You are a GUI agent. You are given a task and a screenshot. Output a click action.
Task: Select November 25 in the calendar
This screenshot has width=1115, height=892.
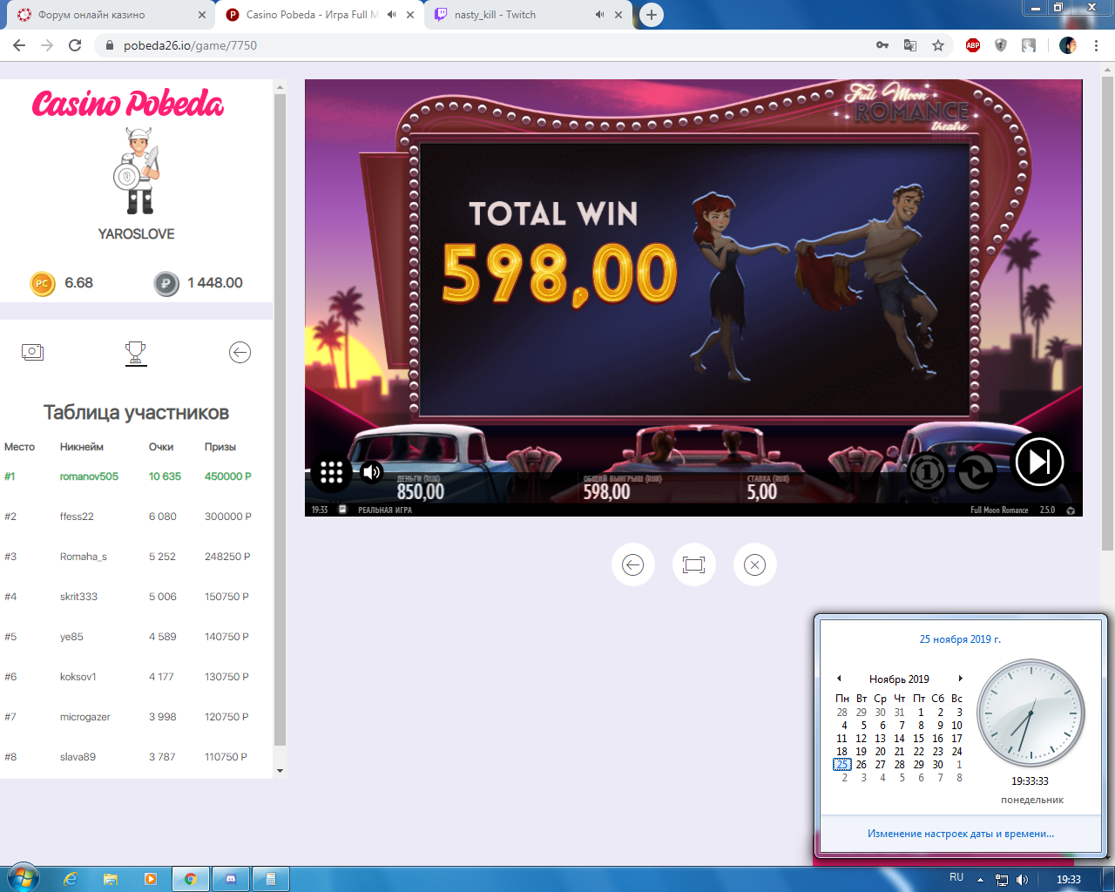(841, 765)
